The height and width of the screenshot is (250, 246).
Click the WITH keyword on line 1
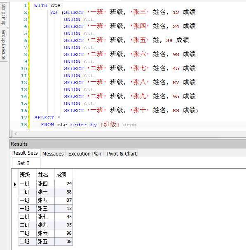(41, 5)
